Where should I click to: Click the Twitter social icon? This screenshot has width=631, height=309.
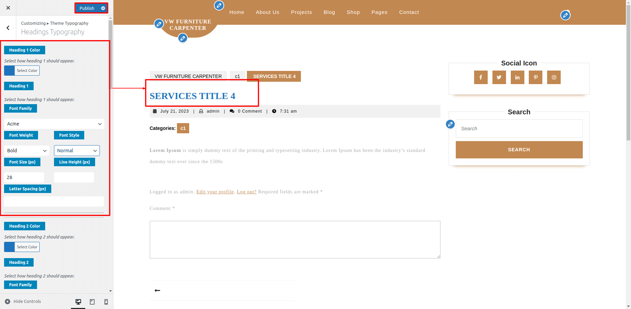[499, 77]
